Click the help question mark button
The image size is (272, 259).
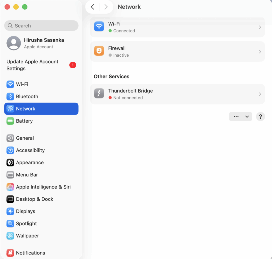[x=260, y=116]
